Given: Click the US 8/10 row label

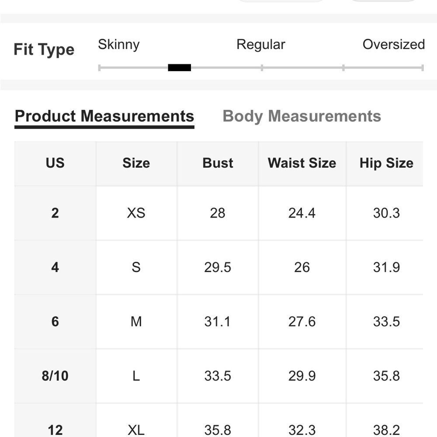Looking at the screenshot, I should (x=55, y=376).
